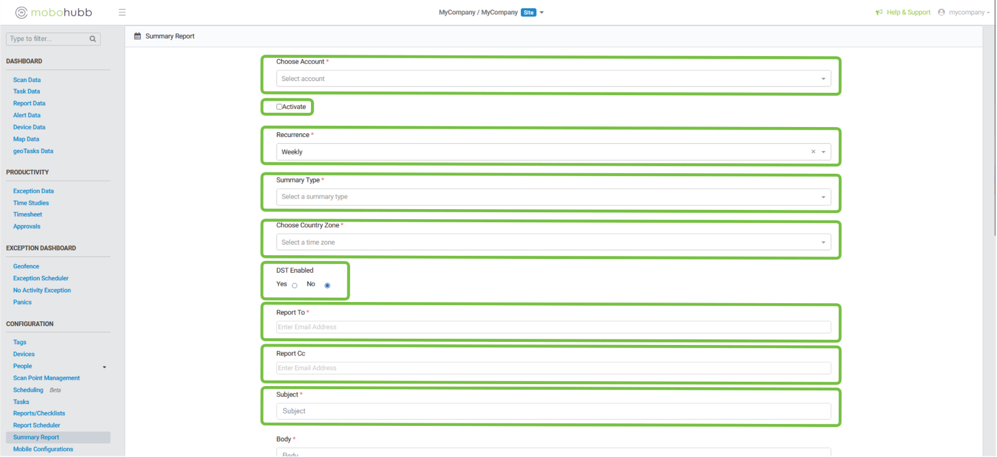Expand the People submenu in sidebar
The image size is (997, 457).
click(104, 367)
